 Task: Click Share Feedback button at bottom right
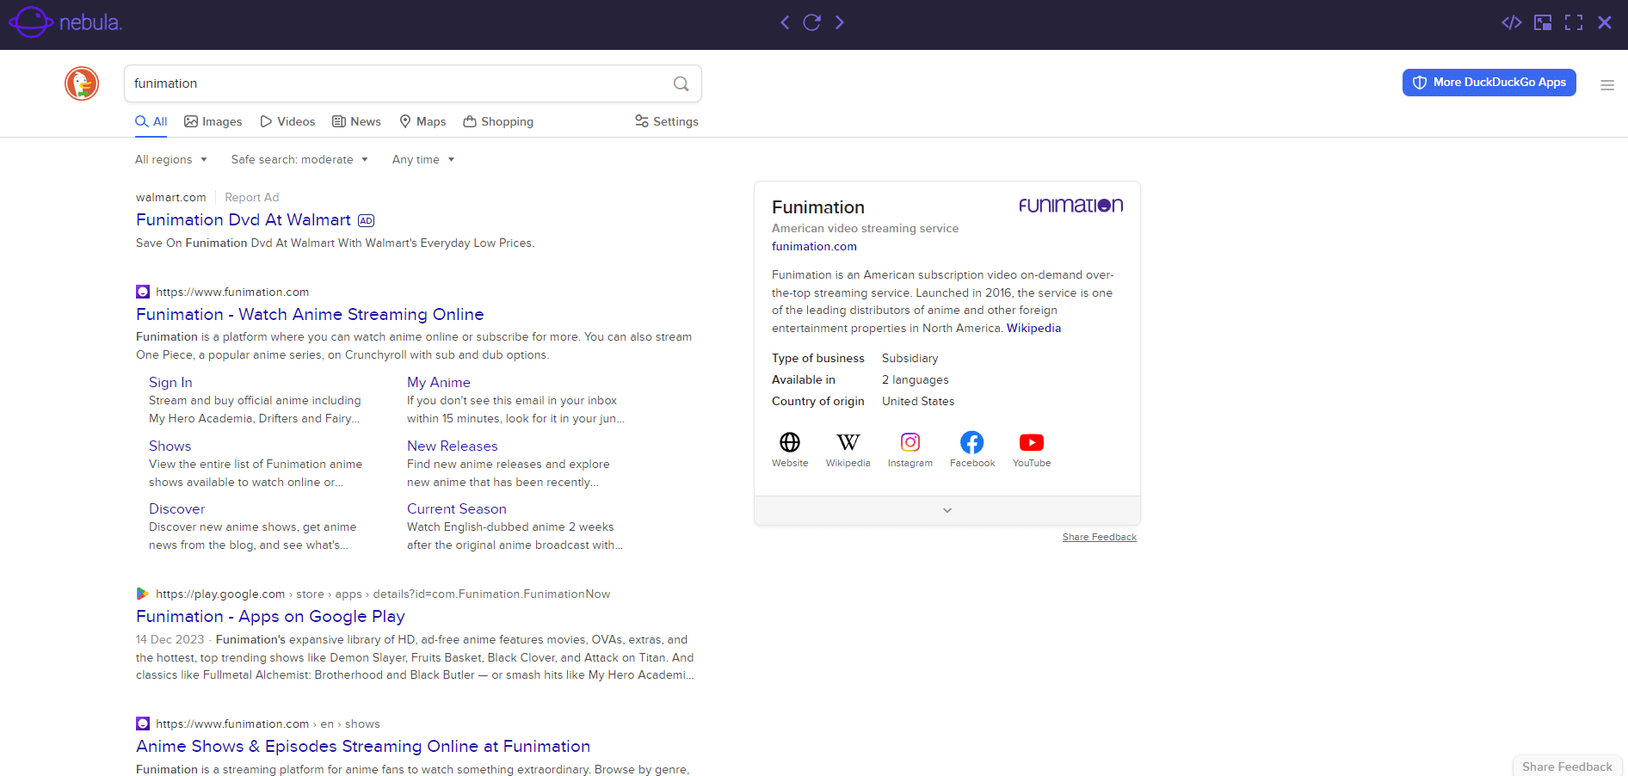click(1567, 767)
